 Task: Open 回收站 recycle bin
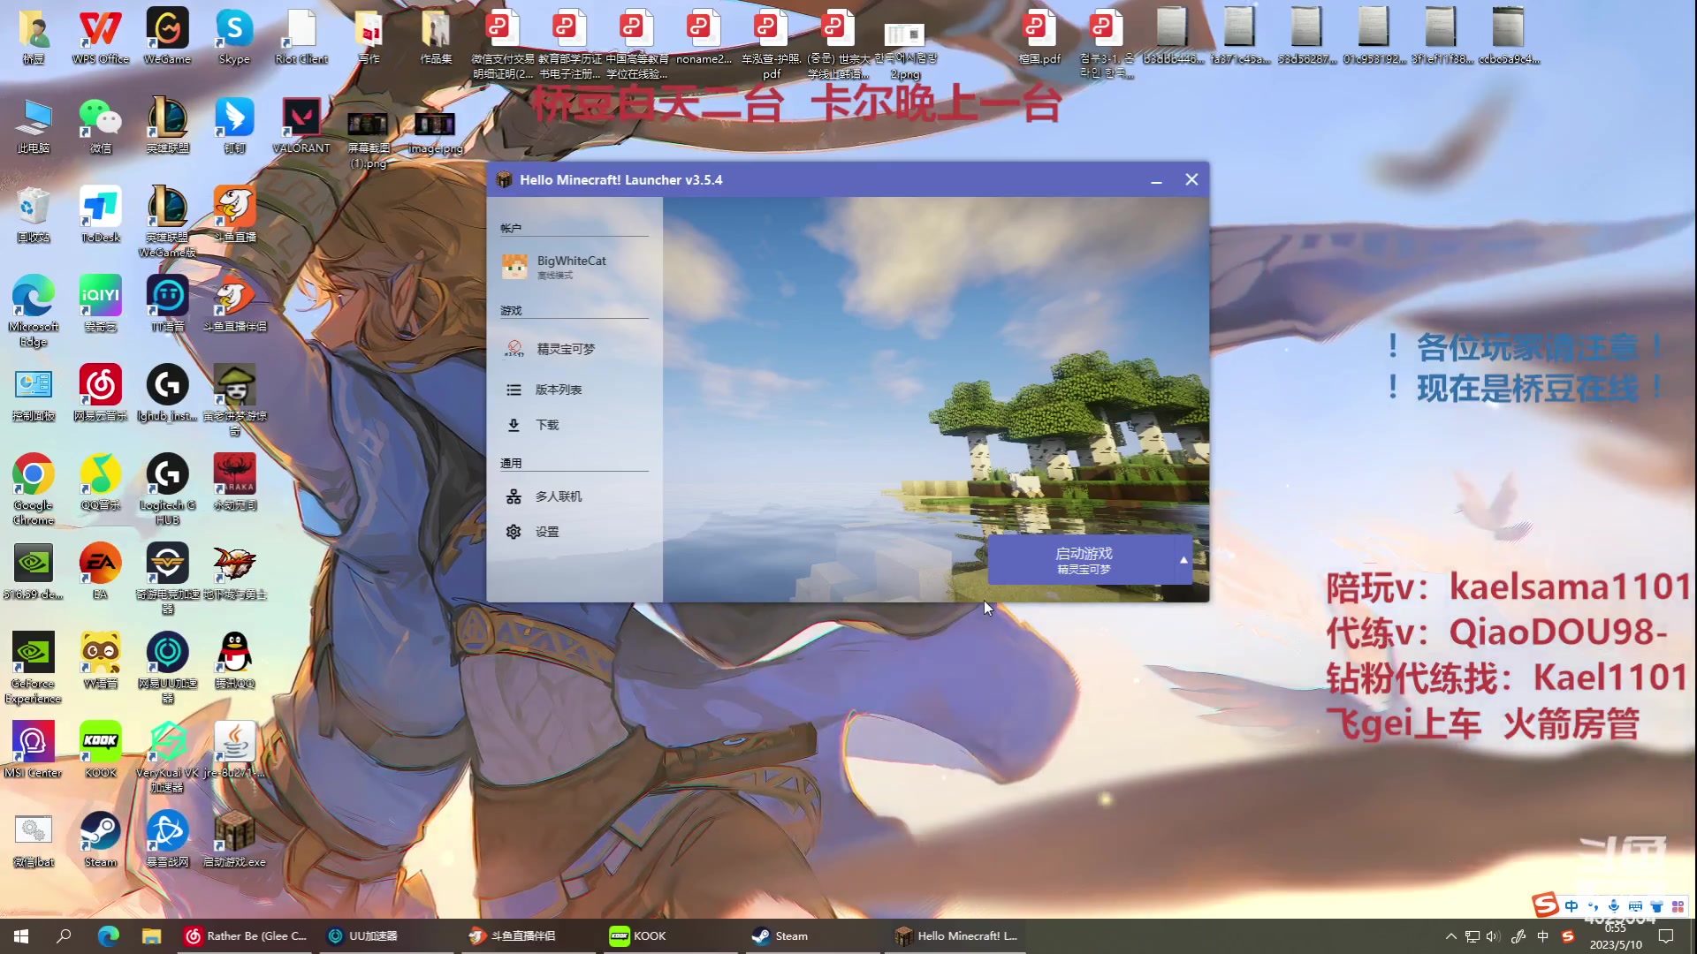tap(34, 215)
